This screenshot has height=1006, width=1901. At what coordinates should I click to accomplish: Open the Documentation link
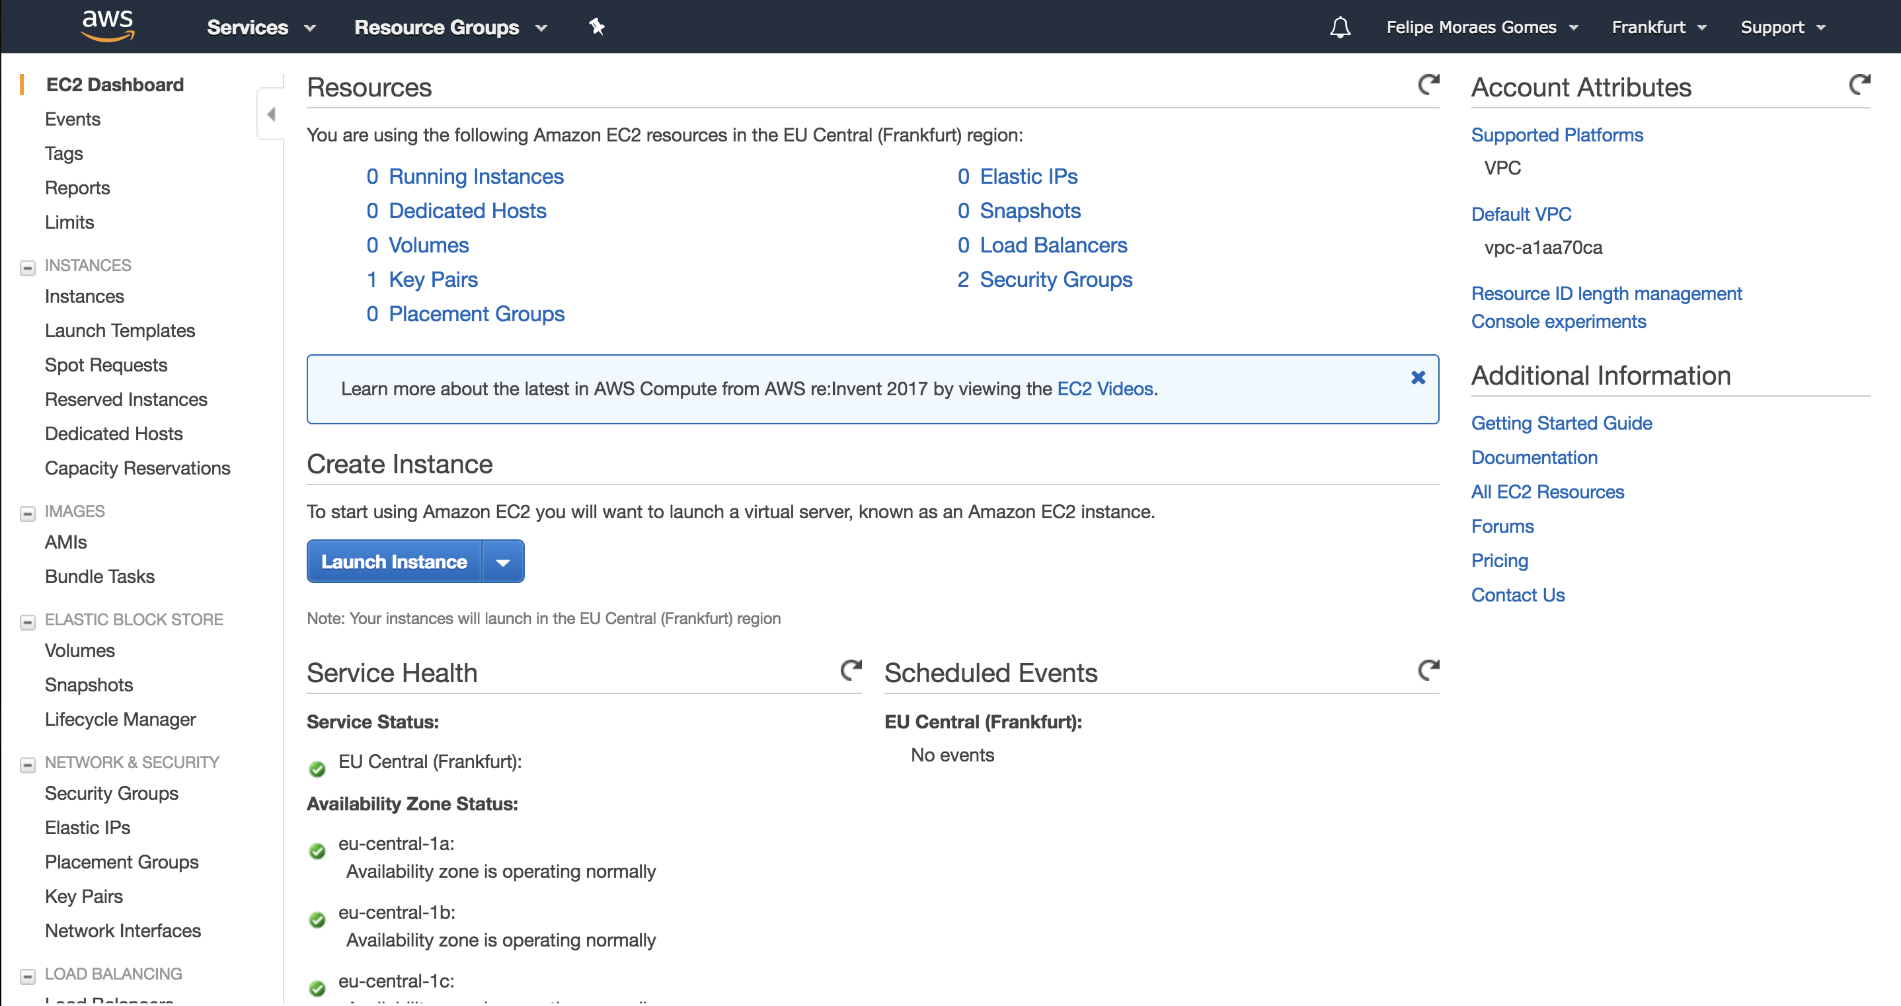click(1534, 457)
